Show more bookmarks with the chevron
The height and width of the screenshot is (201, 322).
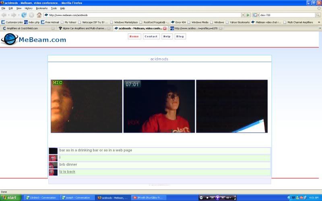[319, 22]
